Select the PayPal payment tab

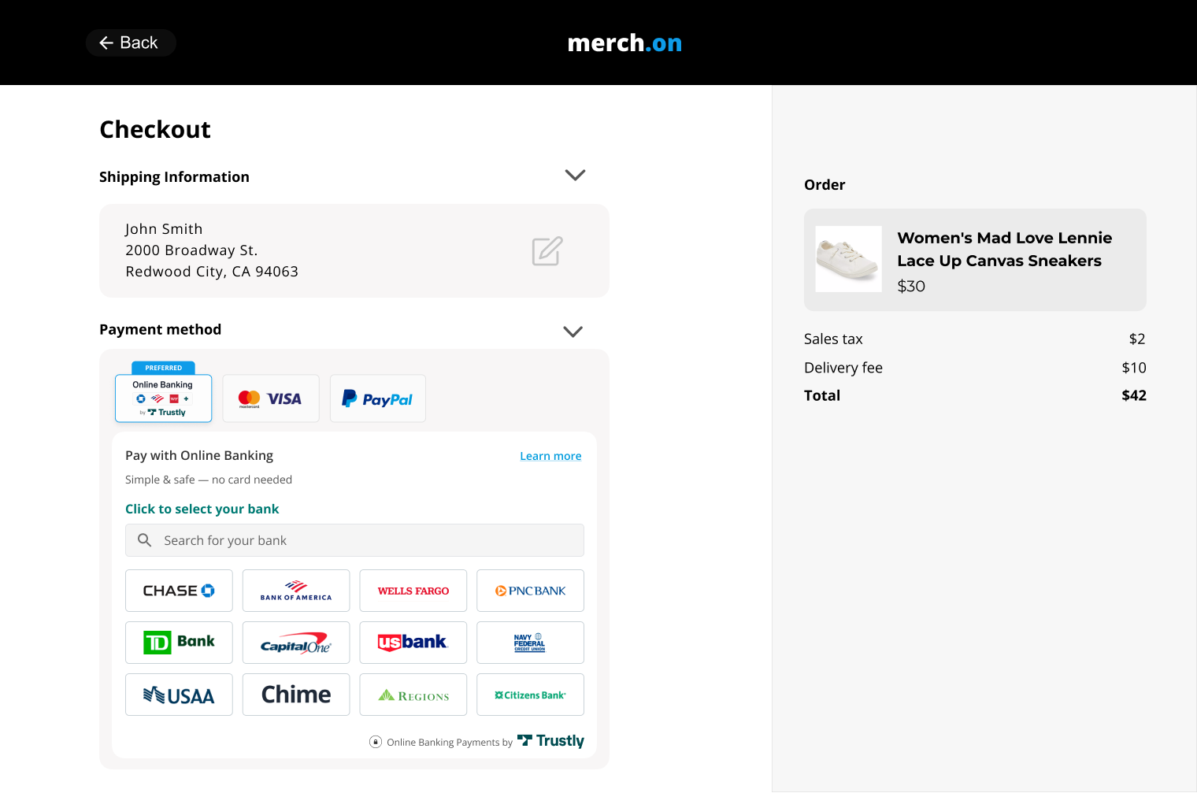(378, 398)
